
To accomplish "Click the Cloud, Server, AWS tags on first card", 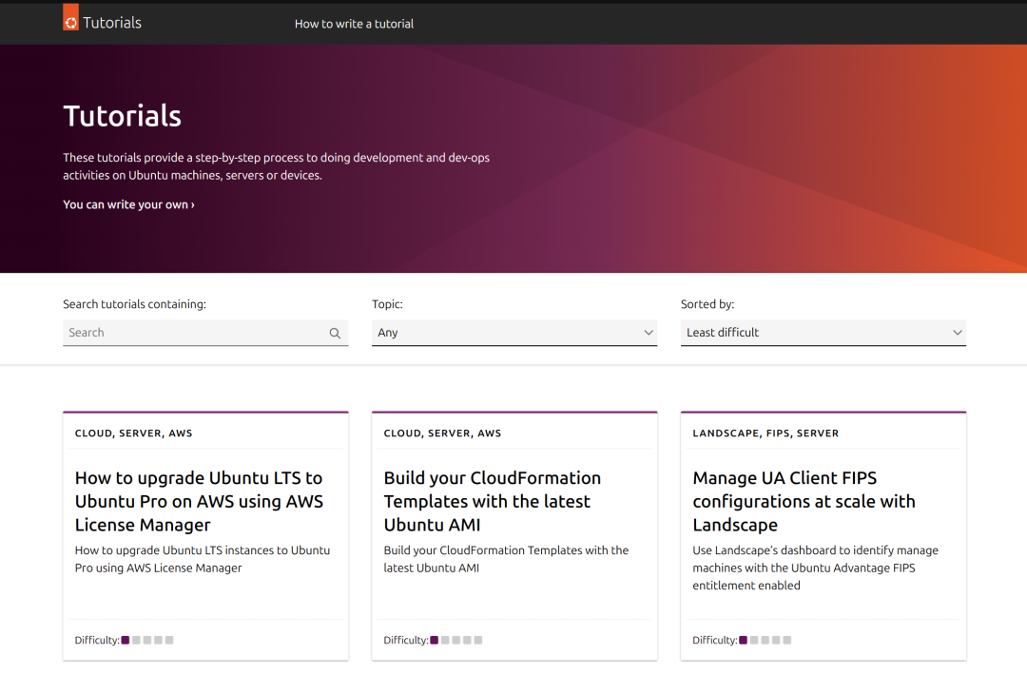I will coord(134,433).
